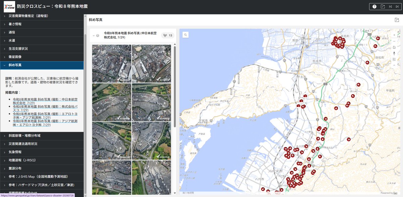
Task: Click the 13 feature count badge
Action: pos(168,35)
